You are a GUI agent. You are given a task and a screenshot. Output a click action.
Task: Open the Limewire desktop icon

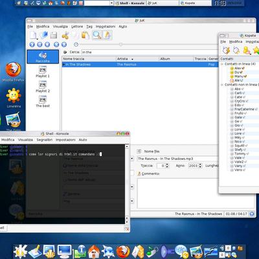coord(14,98)
